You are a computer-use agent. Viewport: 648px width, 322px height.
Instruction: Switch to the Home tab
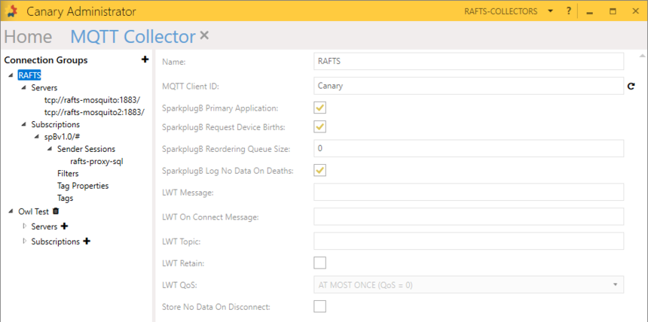pos(28,36)
